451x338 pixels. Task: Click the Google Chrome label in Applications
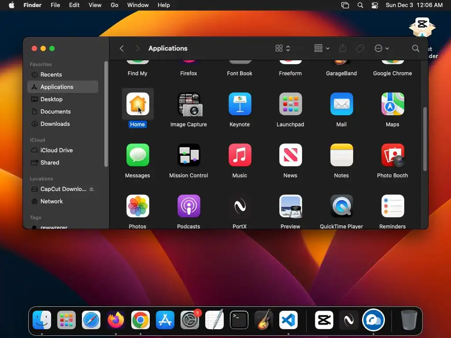tap(392, 73)
